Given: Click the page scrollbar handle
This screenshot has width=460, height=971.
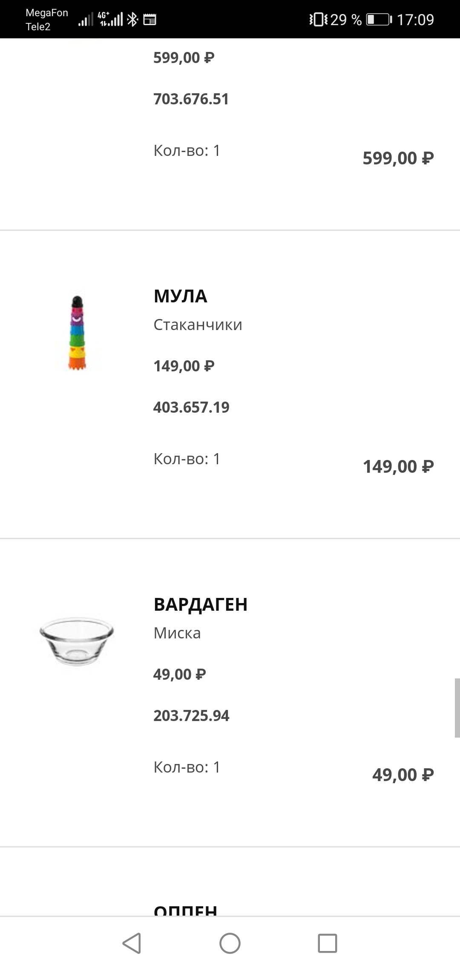Looking at the screenshot, I should pyautogui.click(x=457, y=708).
